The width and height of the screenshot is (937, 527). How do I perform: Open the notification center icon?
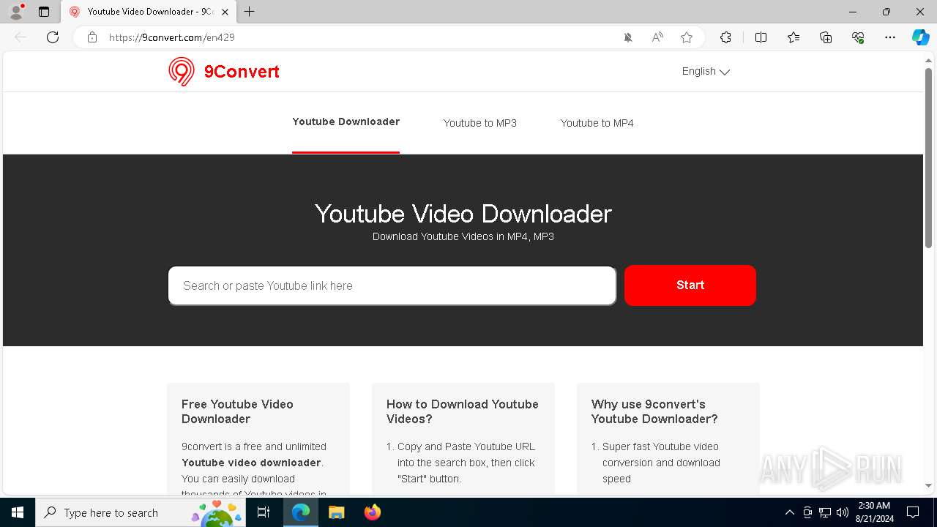[x=913, y=512]
